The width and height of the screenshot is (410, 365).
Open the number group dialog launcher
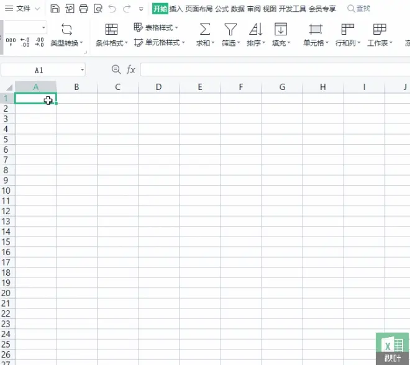pos(85,53)
